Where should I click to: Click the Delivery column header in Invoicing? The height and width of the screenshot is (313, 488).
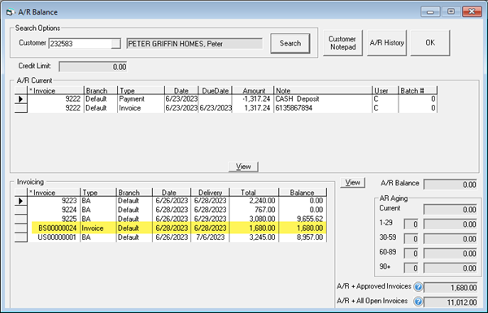click(x=210, y=193)
